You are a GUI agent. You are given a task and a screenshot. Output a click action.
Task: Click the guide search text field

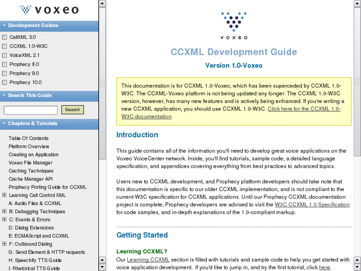tap(31, 110)
